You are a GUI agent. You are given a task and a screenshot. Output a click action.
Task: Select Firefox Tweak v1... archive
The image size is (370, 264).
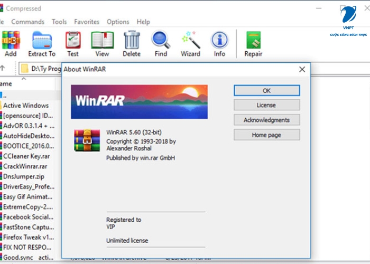(27, 238)
